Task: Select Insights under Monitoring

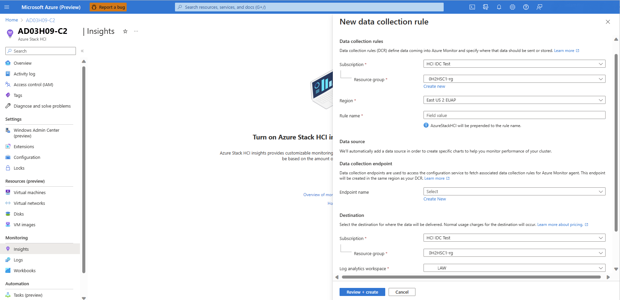Action: [x=40, y=249]
